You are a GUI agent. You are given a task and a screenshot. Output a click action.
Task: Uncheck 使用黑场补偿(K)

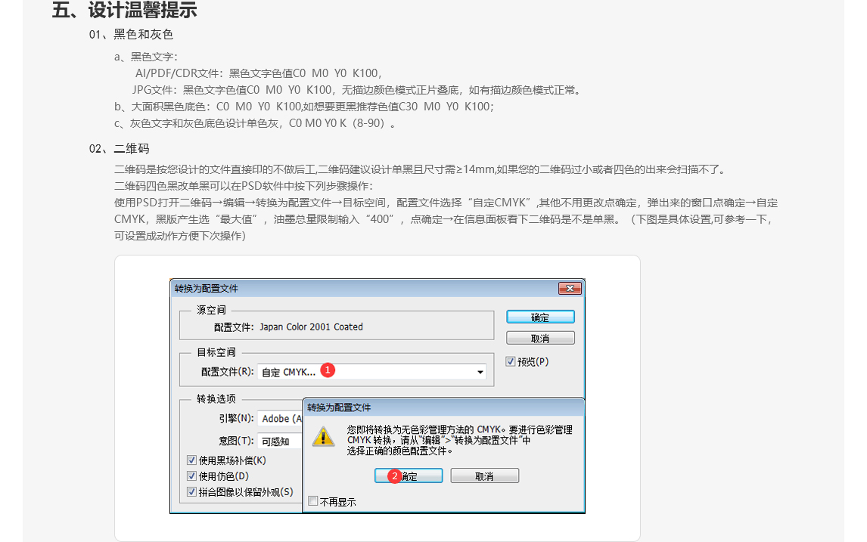(190, 460)
